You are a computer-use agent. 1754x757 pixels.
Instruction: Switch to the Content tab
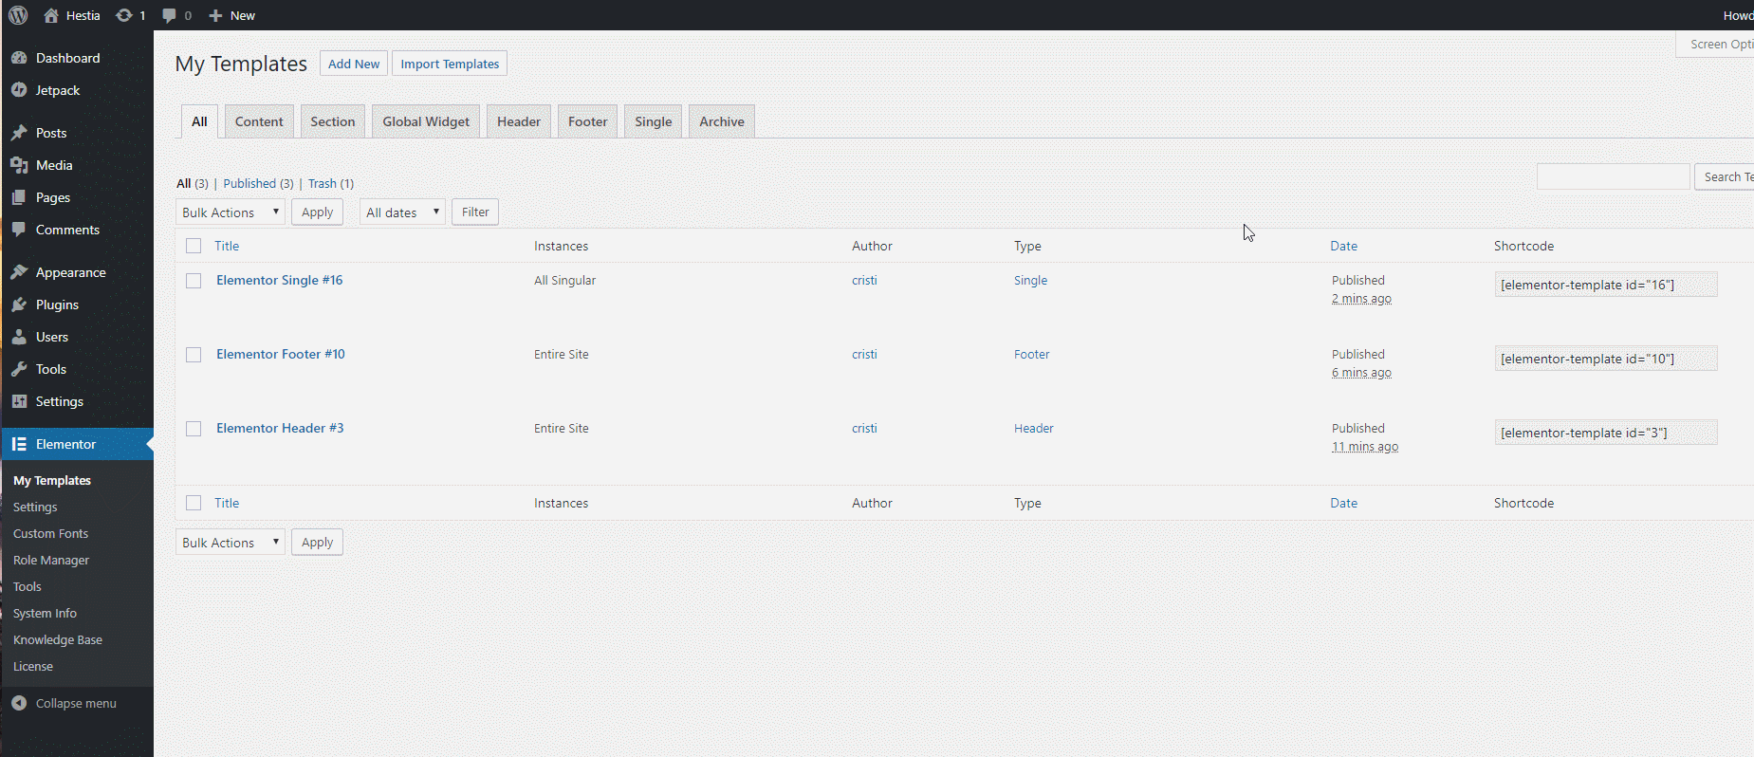tap(259, 121)
